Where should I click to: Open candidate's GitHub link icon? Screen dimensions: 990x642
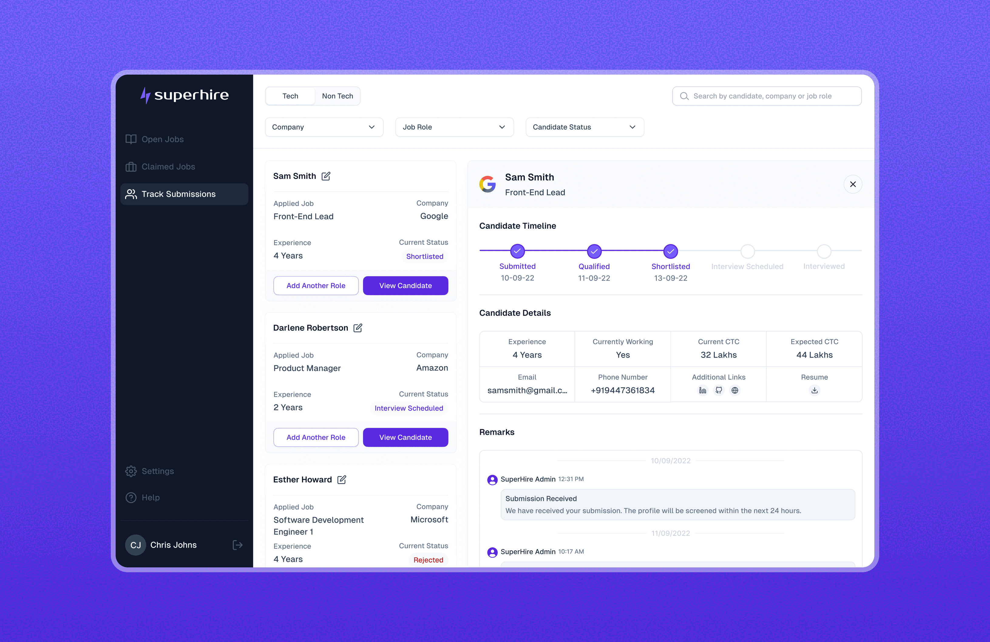[719, 390]
